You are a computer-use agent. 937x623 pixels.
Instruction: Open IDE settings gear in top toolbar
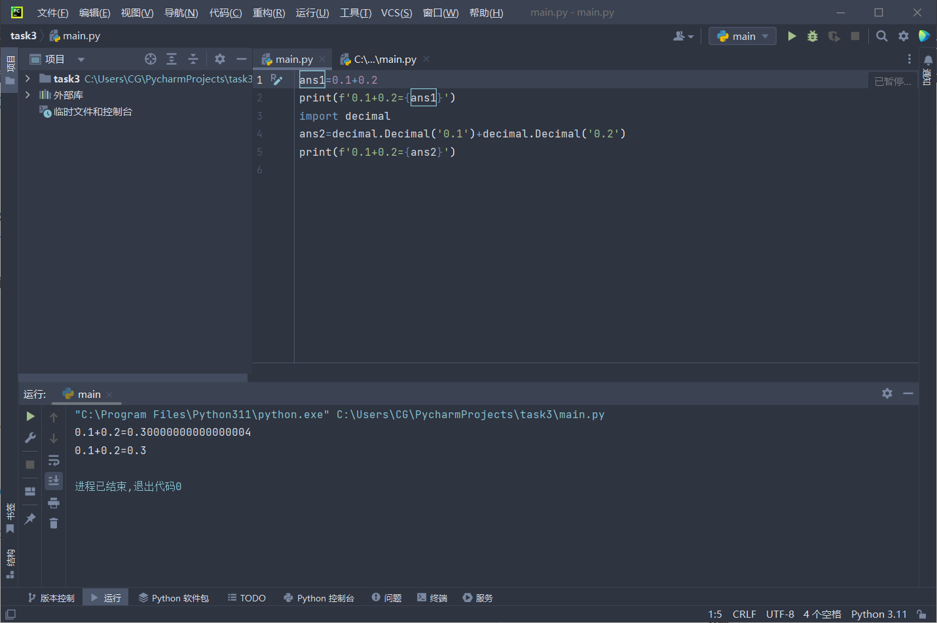click(904, 36)
